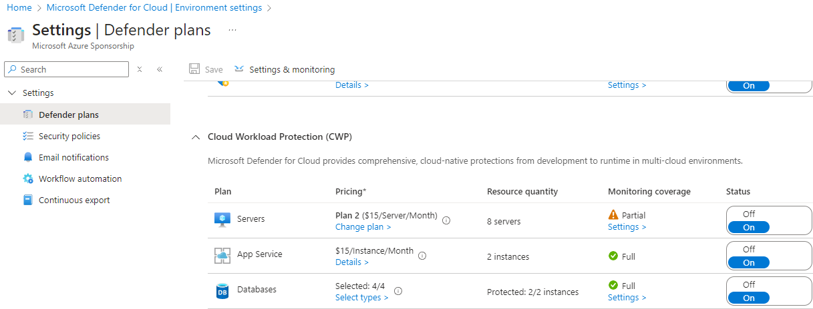
Task: Open Select types link for Databases
Action: 361,298
